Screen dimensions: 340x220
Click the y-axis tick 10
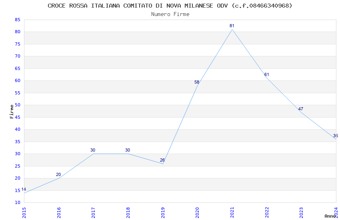[18, 202]
